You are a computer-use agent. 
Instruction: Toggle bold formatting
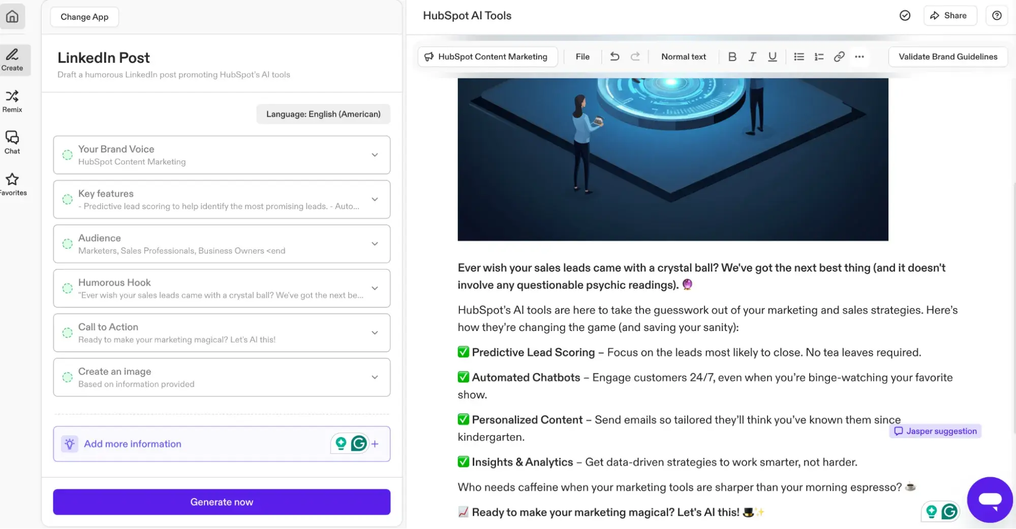pyautogui.click(x=732, y=57)
